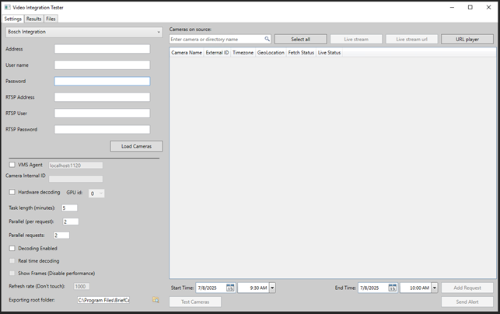Click the Task length minutes field
The width and height of the screenshot is (500, 314).
[69, 208]
